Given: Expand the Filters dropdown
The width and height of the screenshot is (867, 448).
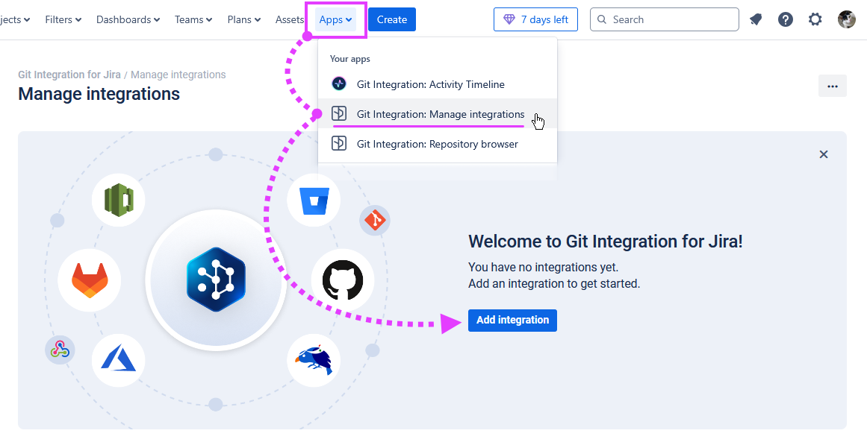Looking at the screenshot, I should (63, 19).
